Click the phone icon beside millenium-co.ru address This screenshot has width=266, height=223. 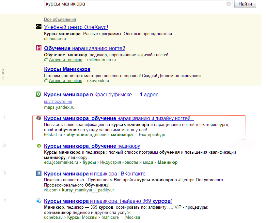(46, 60)
